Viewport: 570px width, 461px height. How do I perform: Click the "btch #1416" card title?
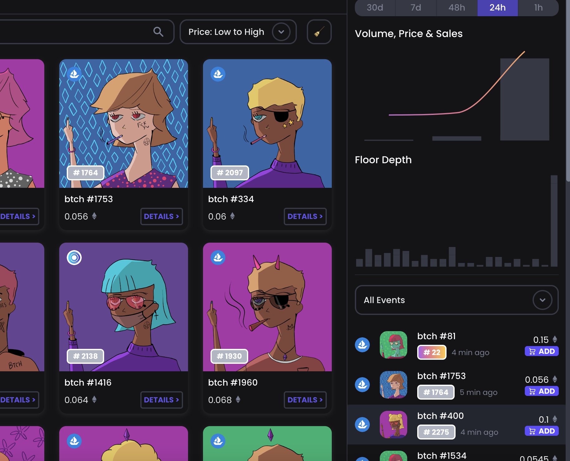88,383
